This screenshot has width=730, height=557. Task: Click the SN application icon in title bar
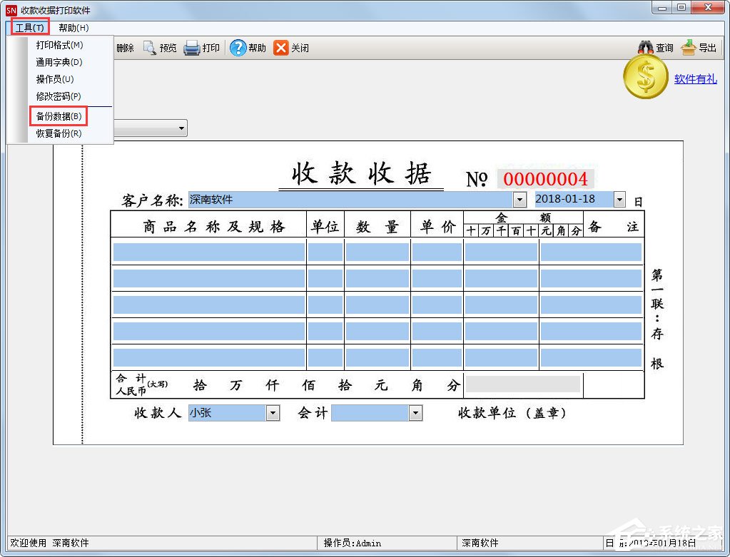pos(11,10)
